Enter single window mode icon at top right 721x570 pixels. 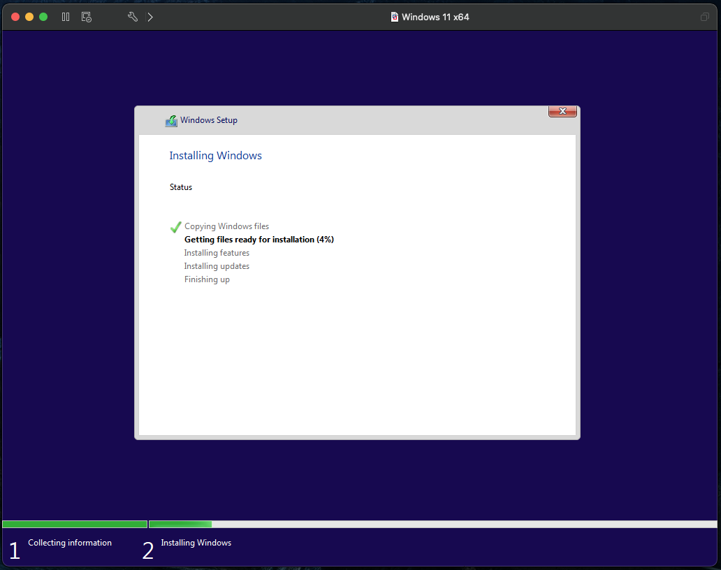704,17
